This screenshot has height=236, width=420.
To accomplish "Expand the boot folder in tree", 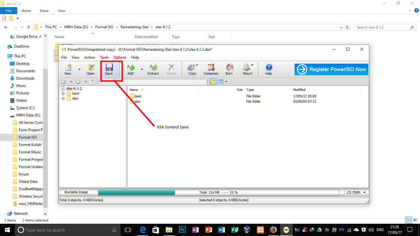I will (63, 93).
